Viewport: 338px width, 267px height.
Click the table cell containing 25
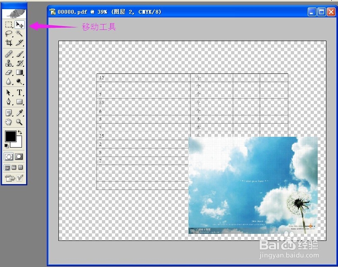pos(144,136)
